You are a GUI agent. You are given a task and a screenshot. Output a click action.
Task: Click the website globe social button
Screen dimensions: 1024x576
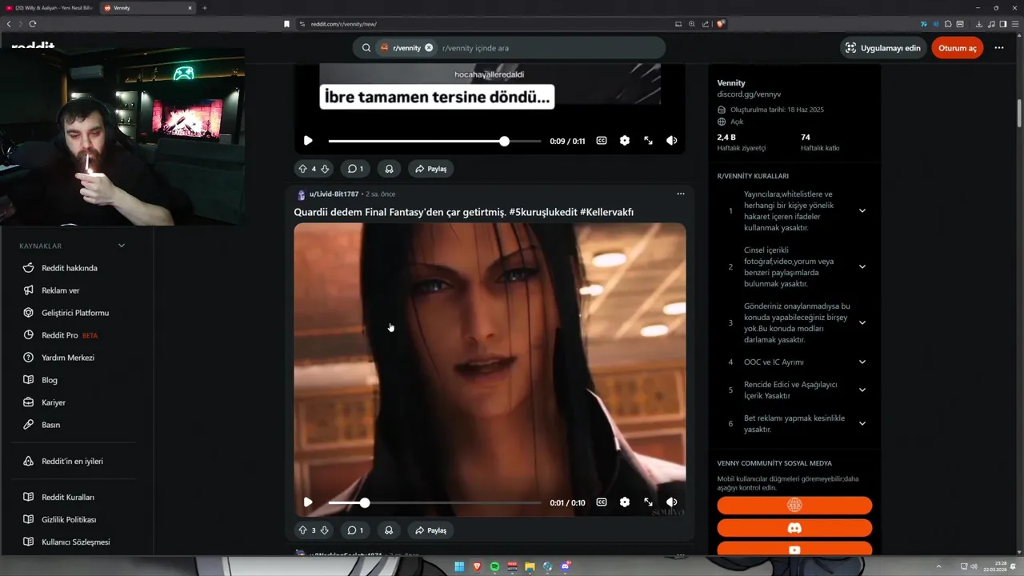click(x=794, y=506)
